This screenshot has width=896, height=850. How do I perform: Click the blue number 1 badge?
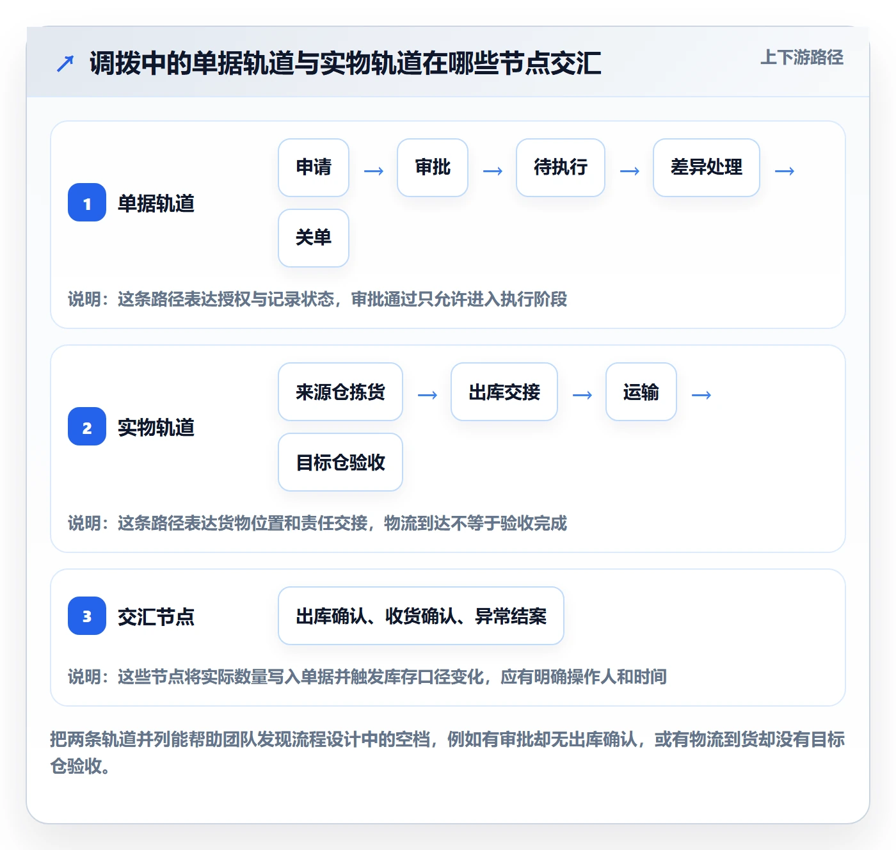tap(87, 202)
